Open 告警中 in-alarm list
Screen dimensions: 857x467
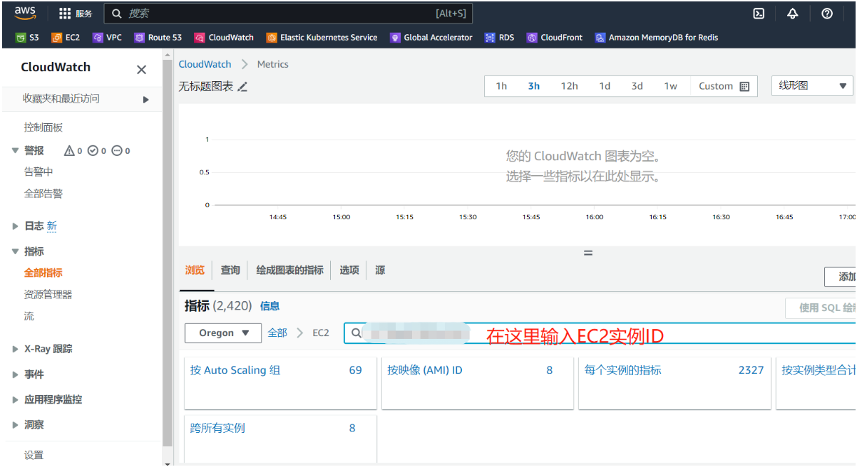[39, 172]
